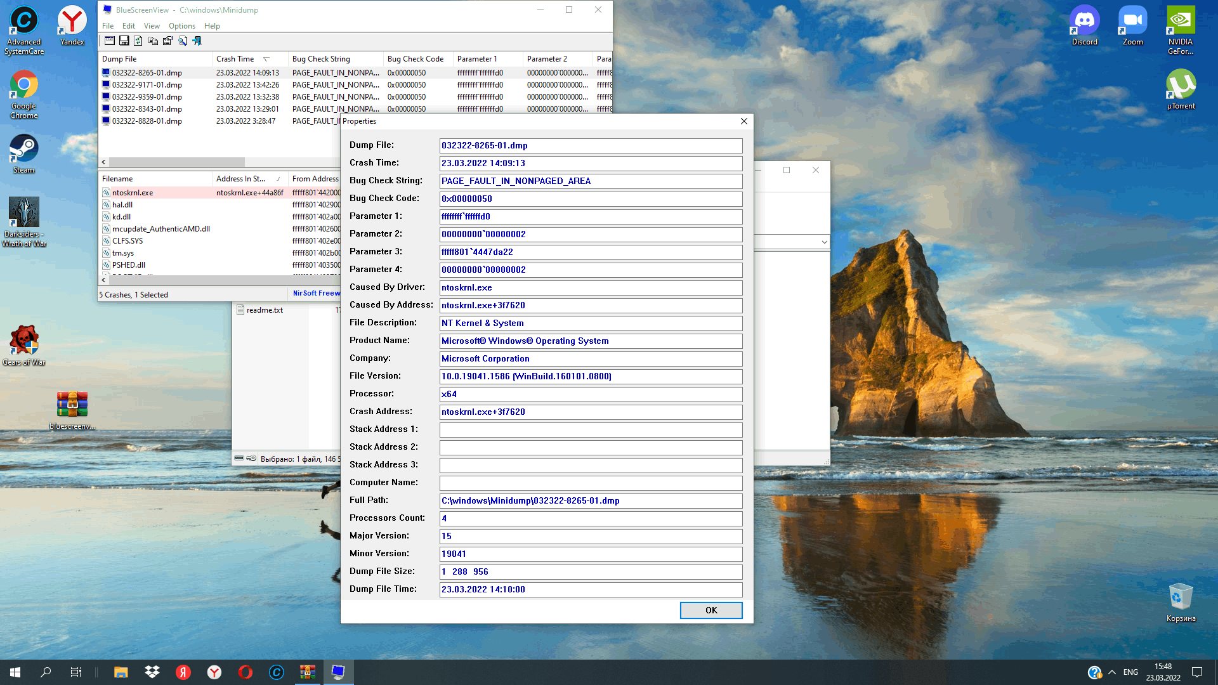Open Opera browser from taskbar
The image size is (1218, 685).
246,672
